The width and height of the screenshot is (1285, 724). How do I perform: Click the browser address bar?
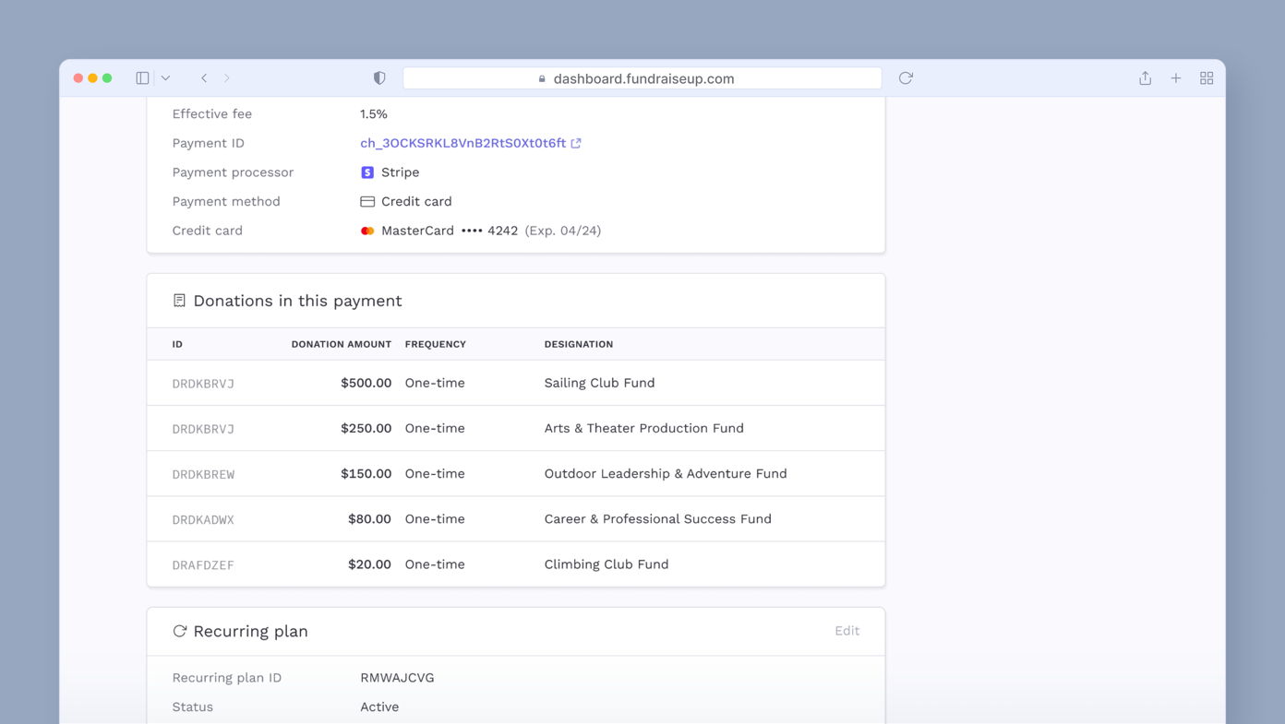642,77
